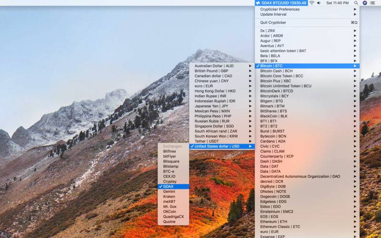
Task: Choose Quit Crypticker
Action: point(307,22)
